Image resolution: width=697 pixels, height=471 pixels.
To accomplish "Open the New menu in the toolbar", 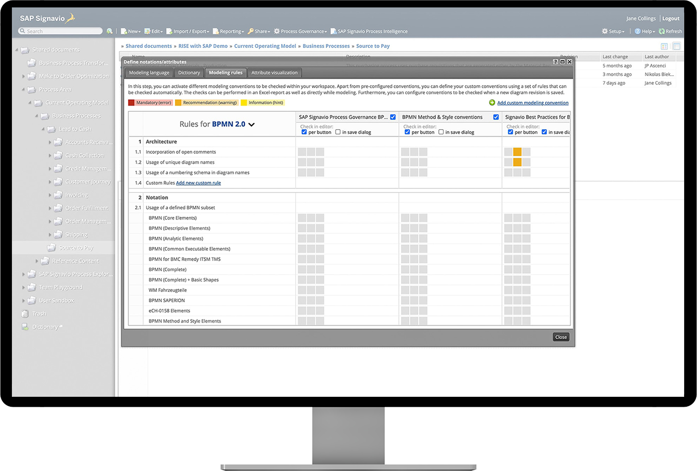I will click(130, 31).
